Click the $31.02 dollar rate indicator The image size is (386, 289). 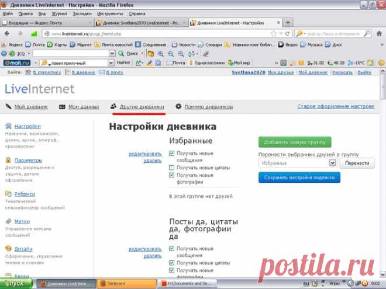(316, 63)
